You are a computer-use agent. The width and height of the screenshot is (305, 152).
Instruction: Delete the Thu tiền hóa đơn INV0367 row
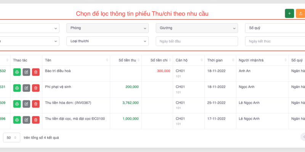pyautogui.click(x=35, y=104)
